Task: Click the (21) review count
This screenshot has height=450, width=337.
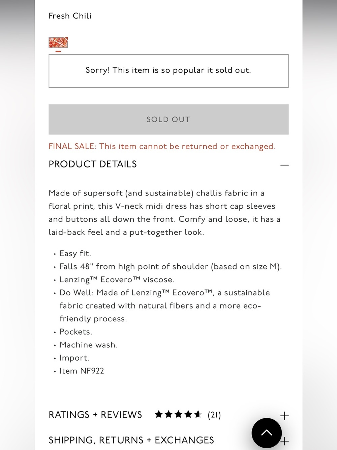Action: pyautogui.click(x=214, y=415)
